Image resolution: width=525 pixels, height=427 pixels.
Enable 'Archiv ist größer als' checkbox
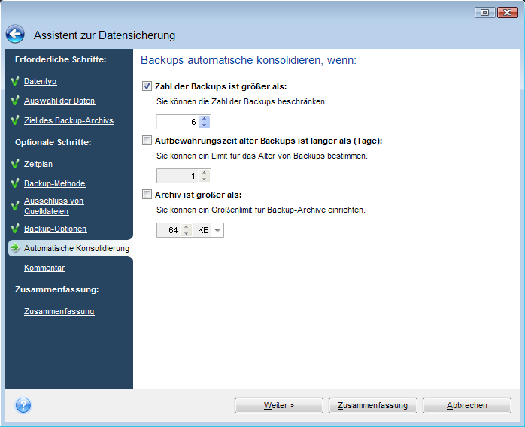coord(147,195)
